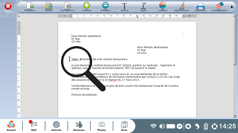Open Mail with unread notification
This screenshot has width=238, height=133.
34,126
